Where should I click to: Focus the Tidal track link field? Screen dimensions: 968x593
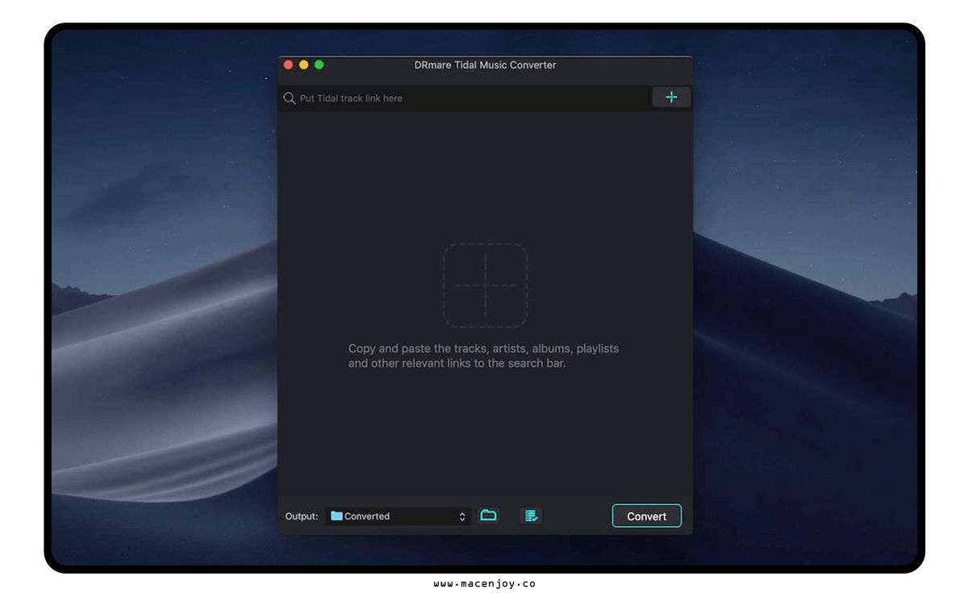(x=465, y=98)
